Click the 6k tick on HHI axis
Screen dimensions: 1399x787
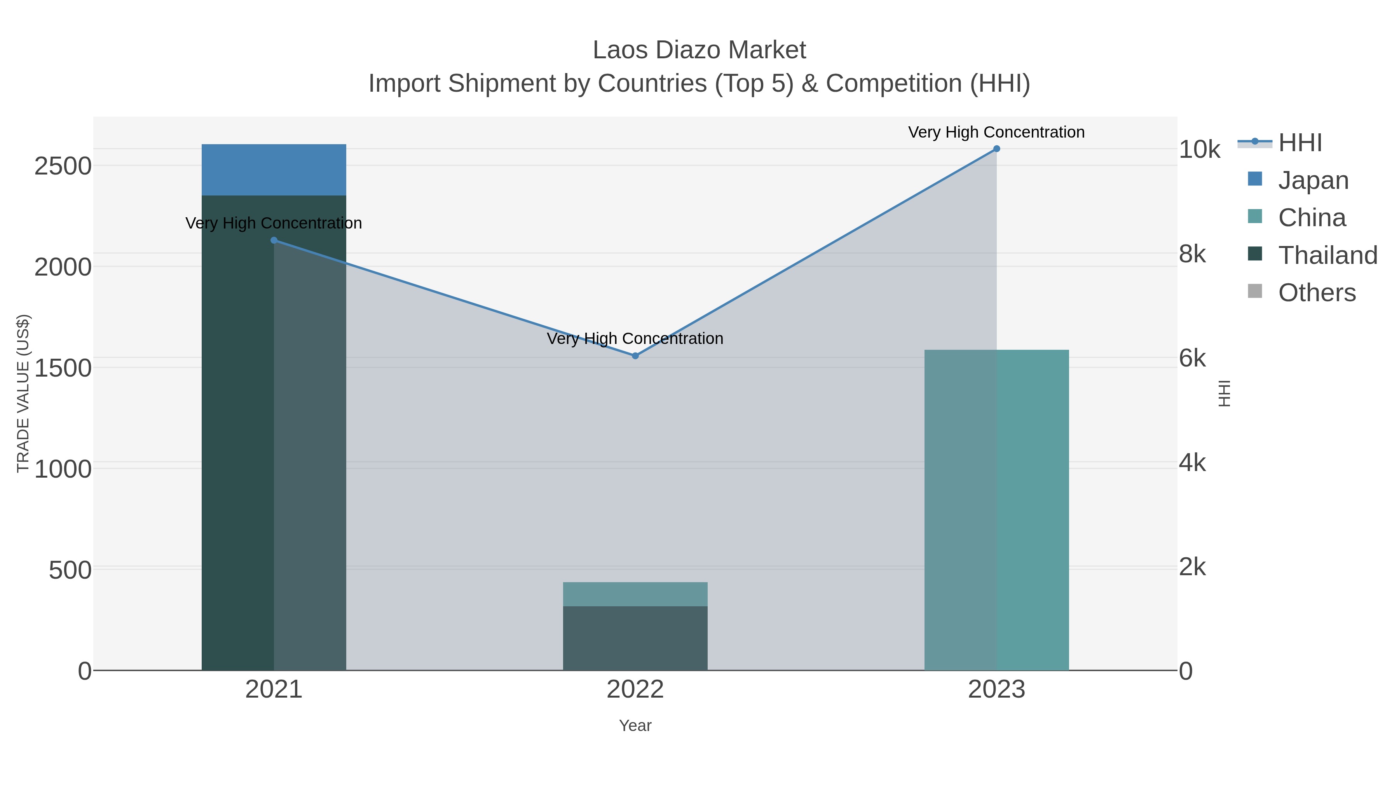(x=1192, y=358)
